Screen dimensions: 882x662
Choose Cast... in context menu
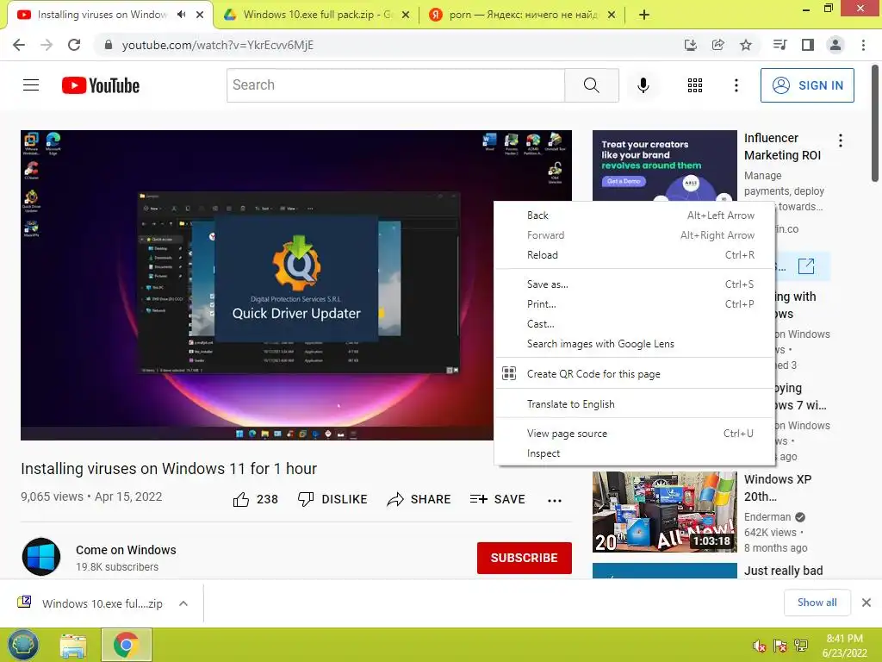click(x=635, y=324)
